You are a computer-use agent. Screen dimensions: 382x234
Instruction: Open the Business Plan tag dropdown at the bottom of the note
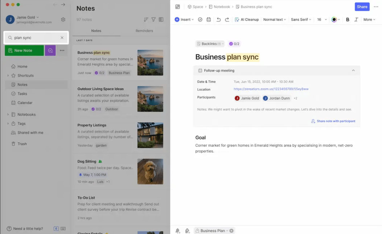tap(227, 231)
